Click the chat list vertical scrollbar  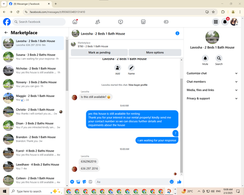67,65
